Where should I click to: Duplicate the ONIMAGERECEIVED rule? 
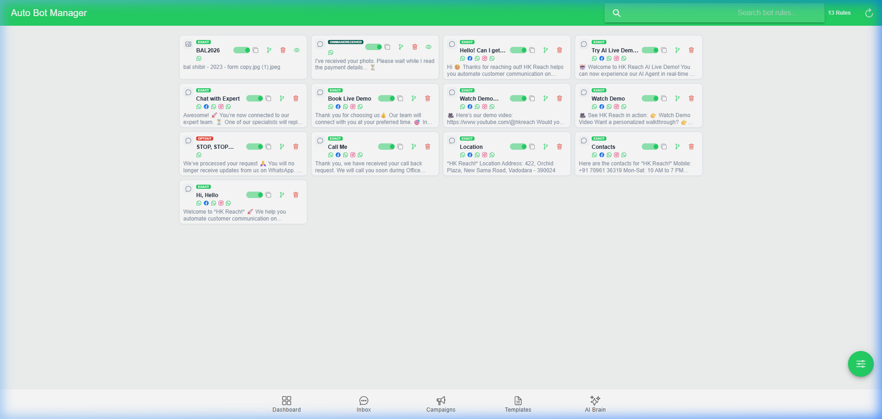[x=387, y=47]
